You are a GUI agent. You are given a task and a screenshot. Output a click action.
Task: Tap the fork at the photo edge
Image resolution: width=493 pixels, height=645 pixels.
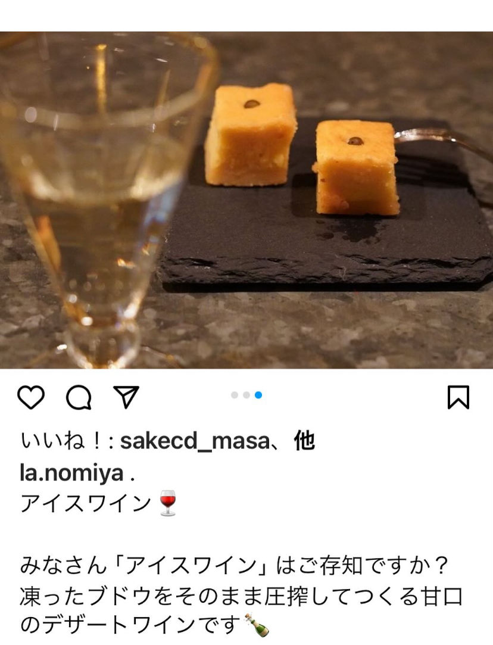coord(443,143)
